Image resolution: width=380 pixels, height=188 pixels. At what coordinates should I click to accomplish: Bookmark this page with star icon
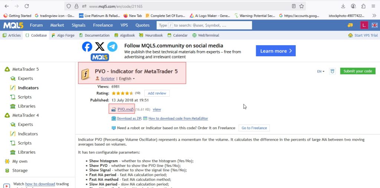coord(301,6)
